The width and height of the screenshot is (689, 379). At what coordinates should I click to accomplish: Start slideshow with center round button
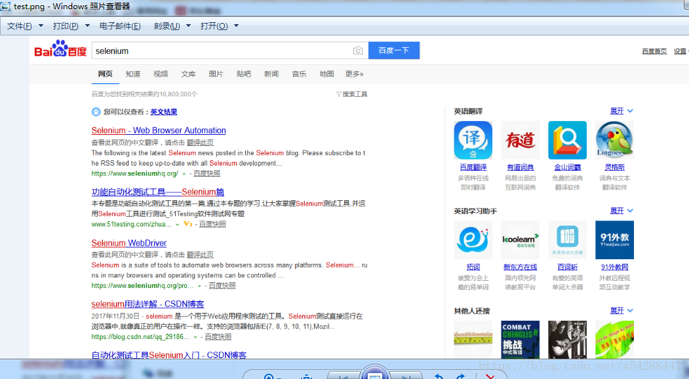point(374,374)
